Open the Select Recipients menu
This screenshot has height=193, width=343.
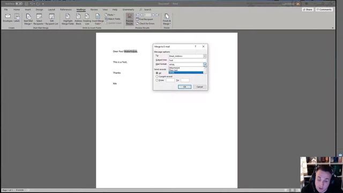39,19
